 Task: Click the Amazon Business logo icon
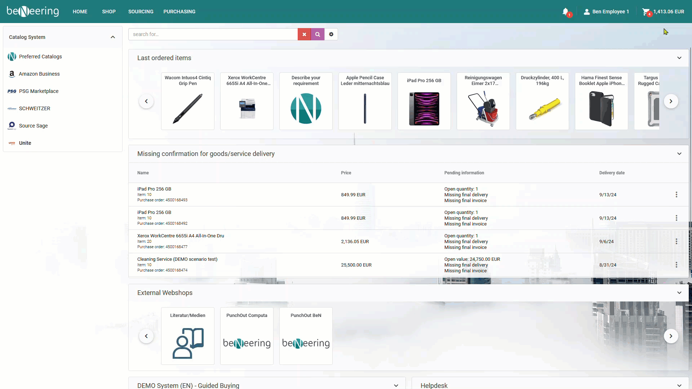[x=12, y=74]
